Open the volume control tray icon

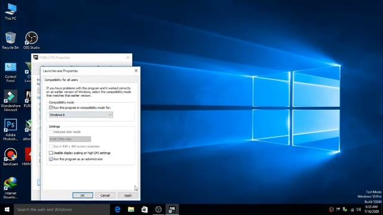pos(358,210)
